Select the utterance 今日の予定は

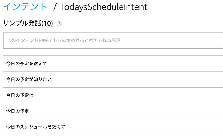click(x=113, y=95)
